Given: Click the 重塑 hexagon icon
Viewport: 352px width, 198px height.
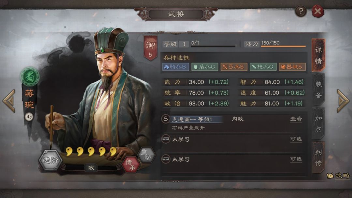Looking at the screenshot, I should (147, 155).
